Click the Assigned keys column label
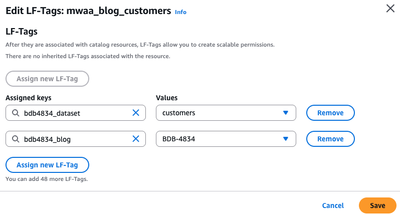Viewport: 400px width, 215px height. [29, 98]
